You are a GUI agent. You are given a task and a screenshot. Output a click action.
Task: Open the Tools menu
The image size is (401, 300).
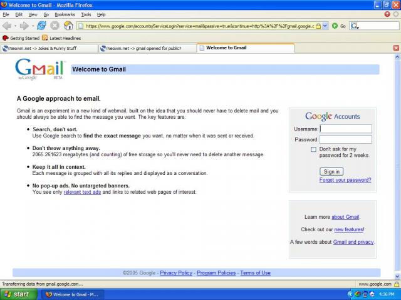86,14
